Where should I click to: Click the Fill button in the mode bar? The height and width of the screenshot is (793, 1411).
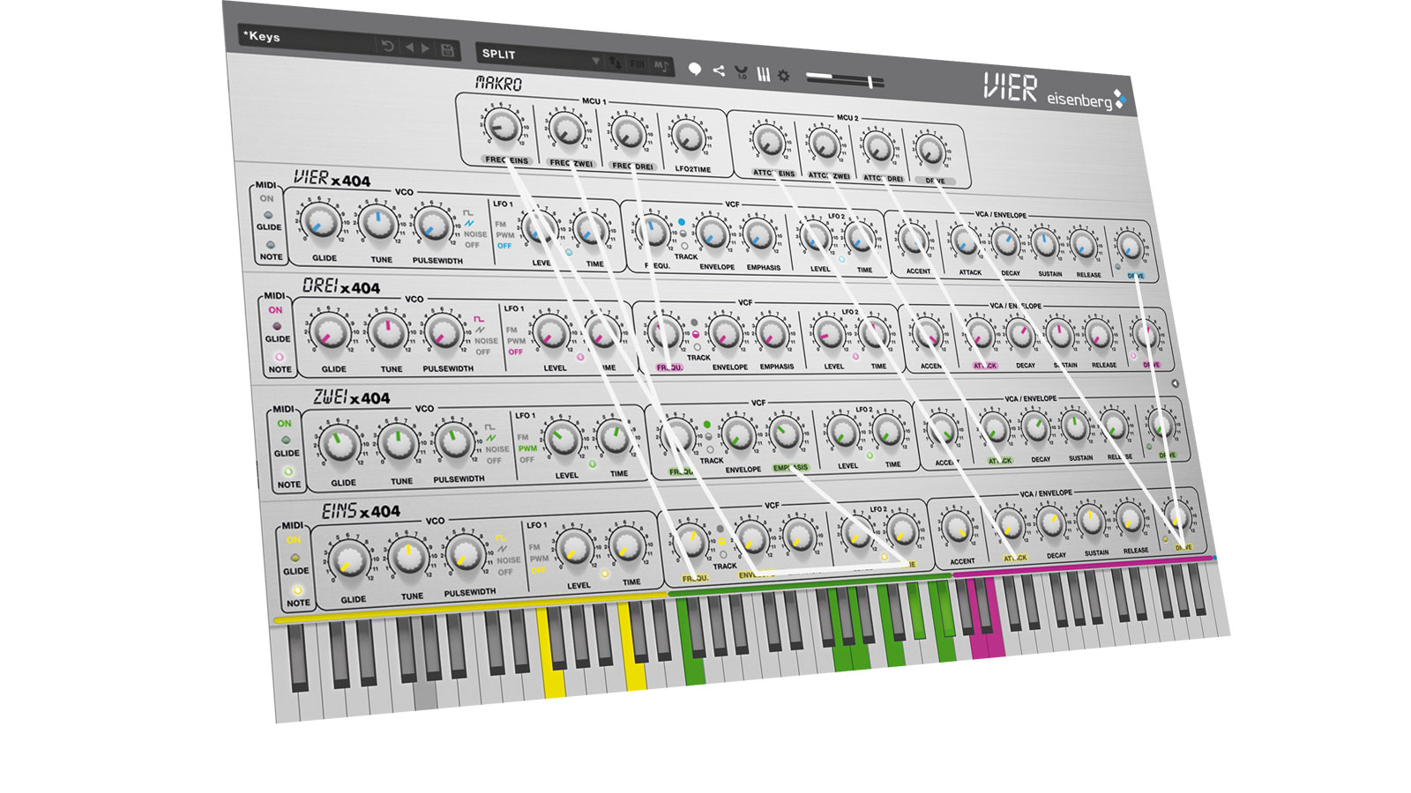coord(637,64)
